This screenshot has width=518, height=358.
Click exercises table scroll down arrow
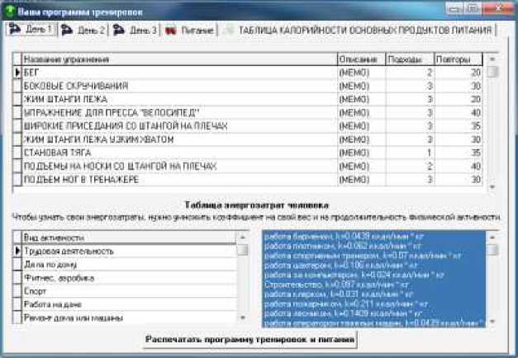[x=492, y=186]
